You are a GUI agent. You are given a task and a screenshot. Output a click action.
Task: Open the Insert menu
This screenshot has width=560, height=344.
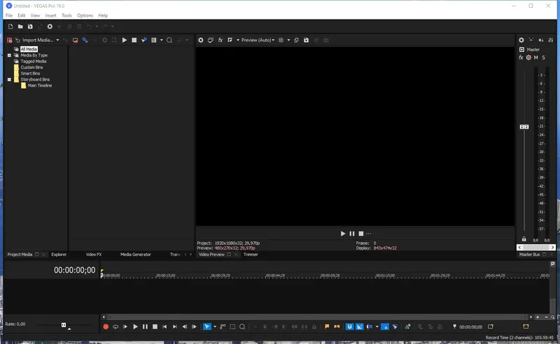[x=50, y=15]
